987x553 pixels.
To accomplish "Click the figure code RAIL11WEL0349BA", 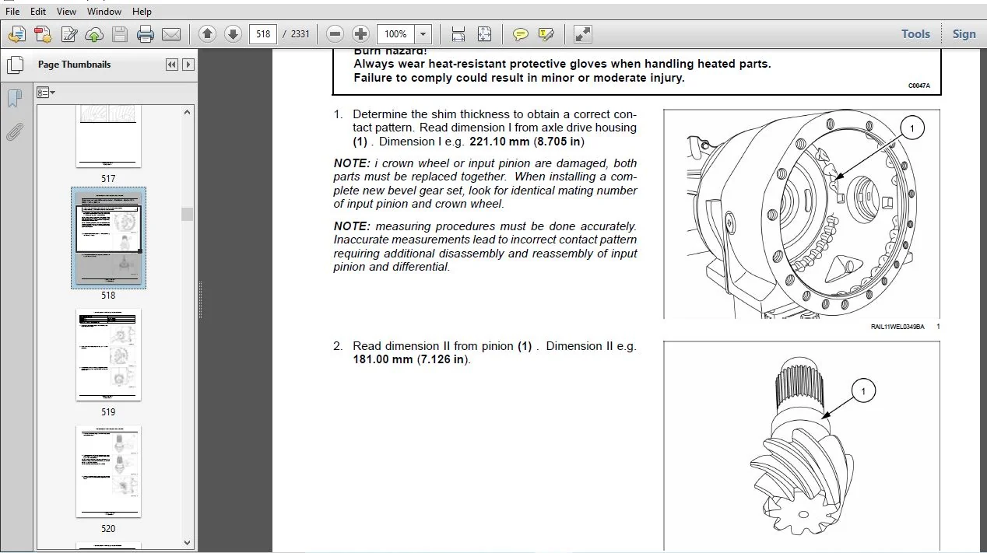I will 897,327.
